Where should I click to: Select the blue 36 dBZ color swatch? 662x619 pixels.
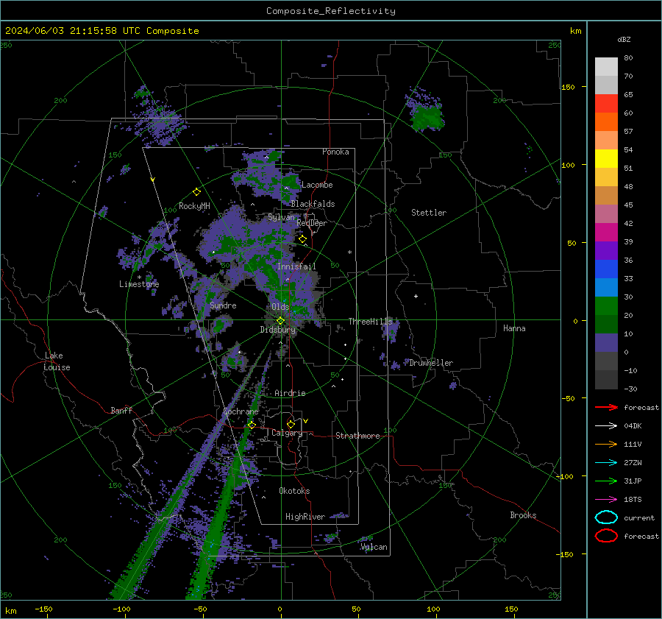pyautogui.click(x=606, y=269)
